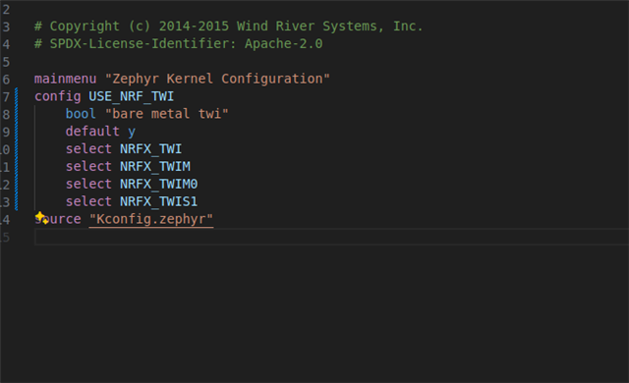
Task: Click the source keyword on line 14
Action: tap(58, 219)
